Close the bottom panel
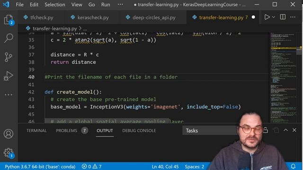303x170 pixels. pyautogui.click(x=294, y=130)
